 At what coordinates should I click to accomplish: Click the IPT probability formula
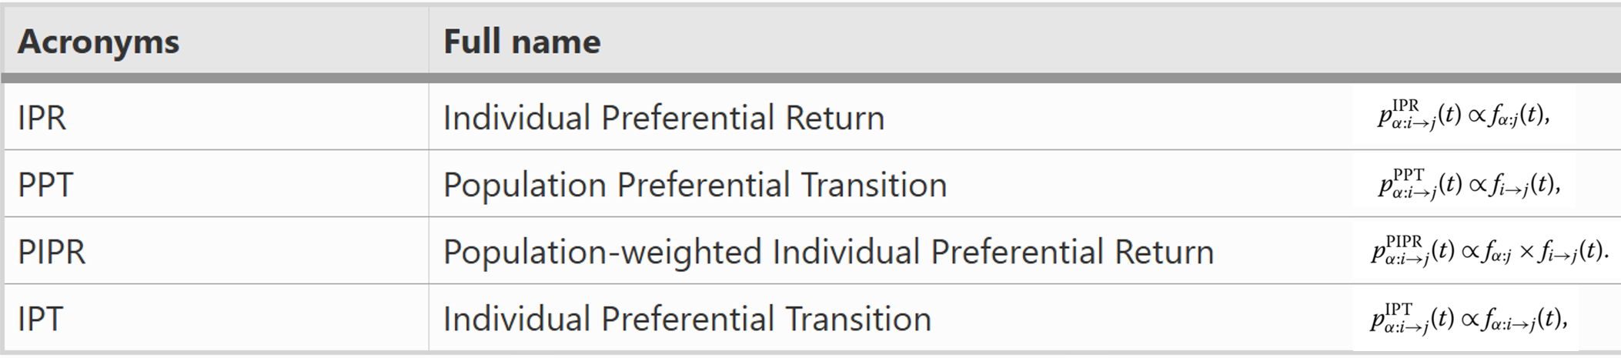pos(1468,319)
